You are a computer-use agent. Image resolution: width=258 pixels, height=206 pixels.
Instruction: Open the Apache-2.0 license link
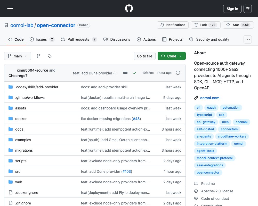coord(217,191)
